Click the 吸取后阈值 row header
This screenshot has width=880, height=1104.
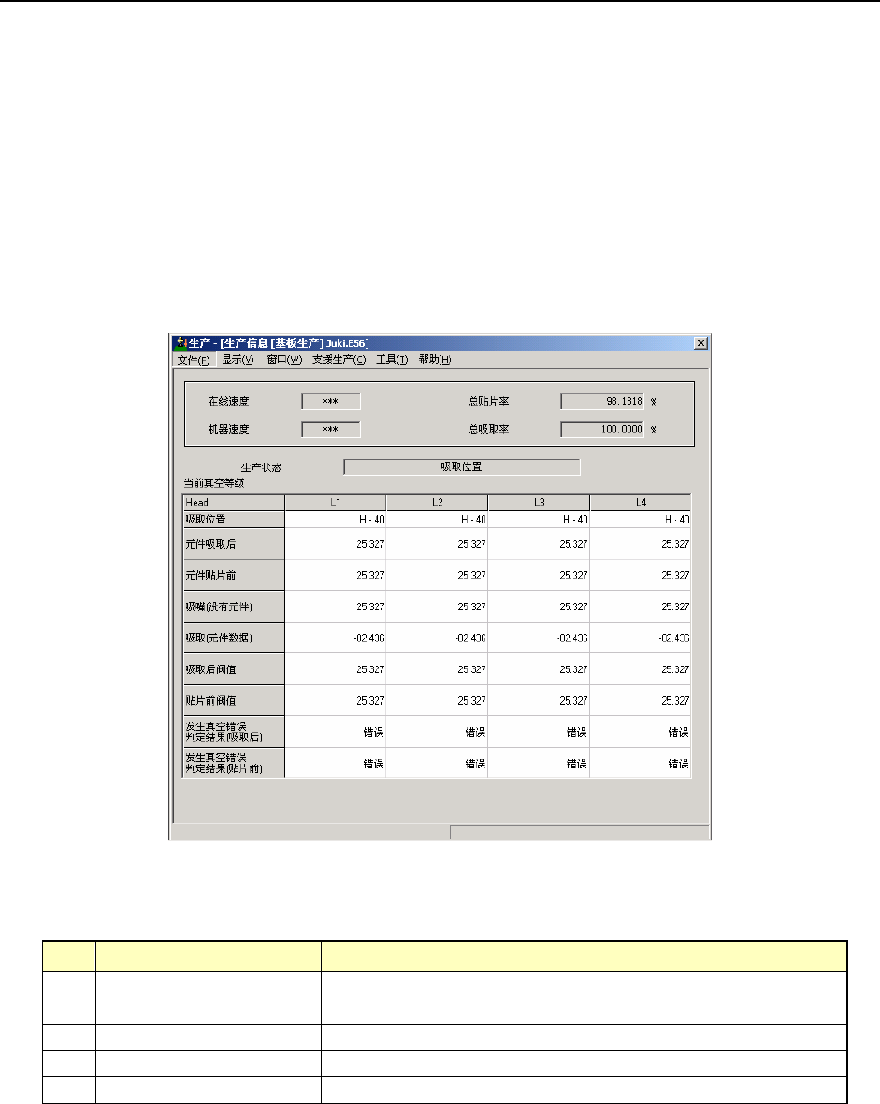point(234,669)
